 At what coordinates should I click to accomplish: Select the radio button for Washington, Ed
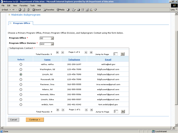point(21,70)
